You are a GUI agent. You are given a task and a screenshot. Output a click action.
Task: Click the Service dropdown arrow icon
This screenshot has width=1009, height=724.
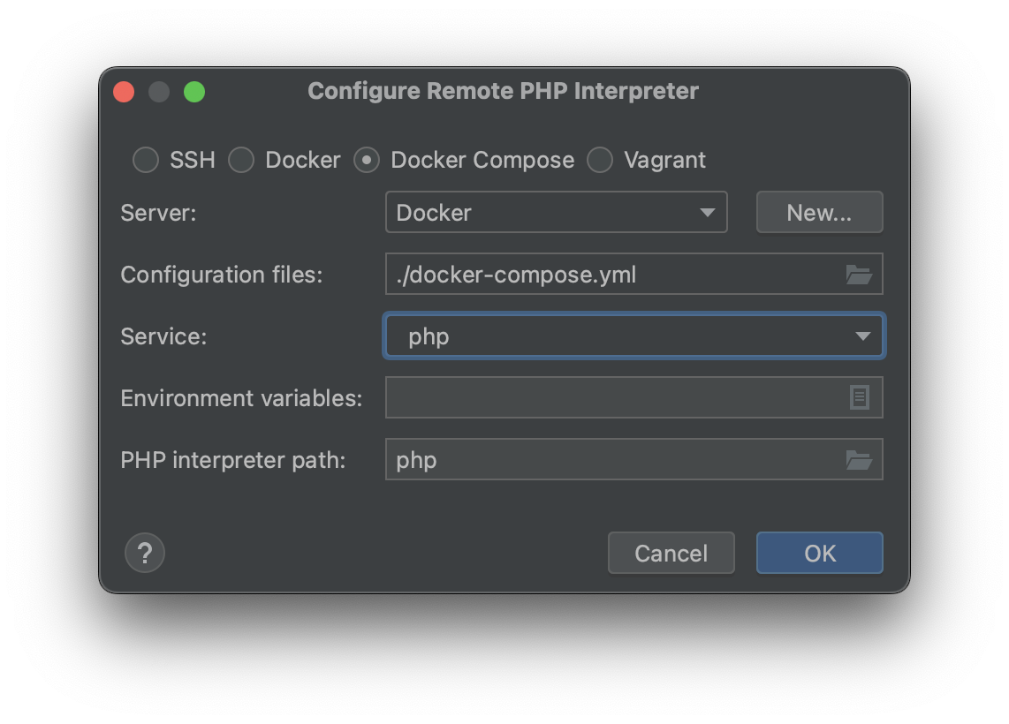pyautogui.click(x=864, y=336)
